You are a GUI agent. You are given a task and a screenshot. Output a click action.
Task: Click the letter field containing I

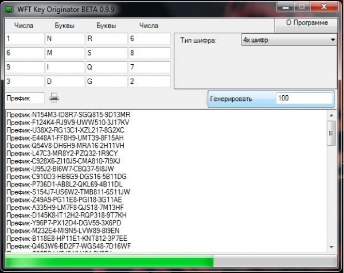click(x=65, y=67)
